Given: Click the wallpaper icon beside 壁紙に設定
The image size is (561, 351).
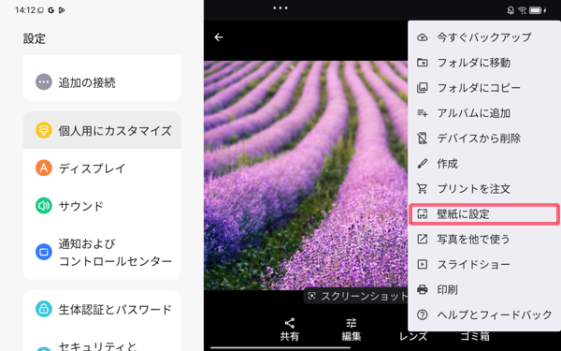Looking at the screenshot, I should pos(423,214).
